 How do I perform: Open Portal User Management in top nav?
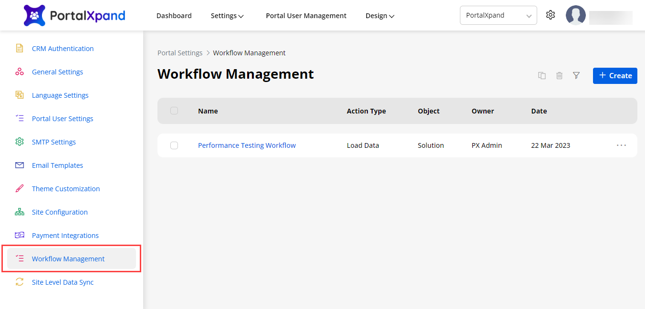click(x=306, y=16)
